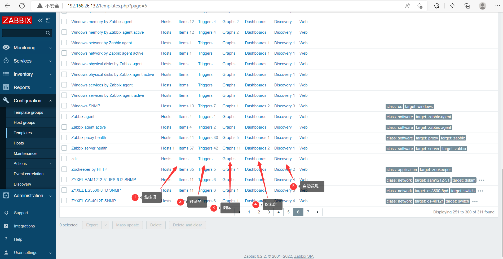Click the Support headset icon
Image resolution: width=503 pixels, height=259 pixels.
pyautogui.click(x=6, y=213)
